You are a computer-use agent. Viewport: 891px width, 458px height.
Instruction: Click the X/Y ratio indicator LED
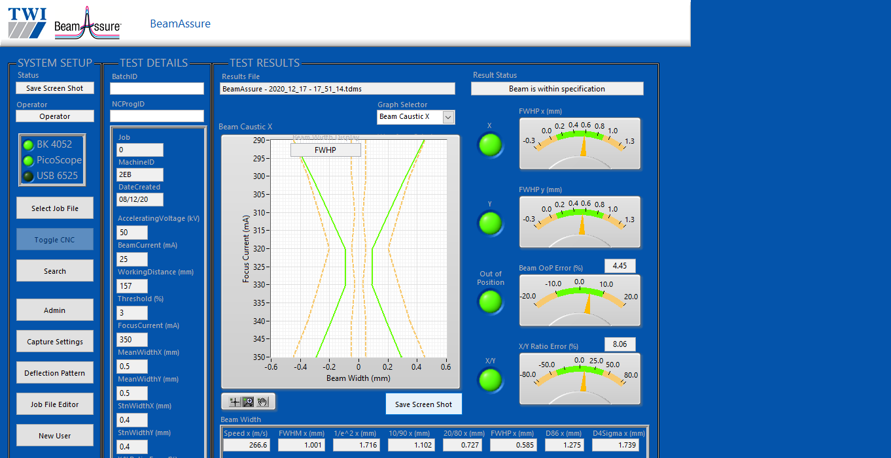(x=491, y=380)
